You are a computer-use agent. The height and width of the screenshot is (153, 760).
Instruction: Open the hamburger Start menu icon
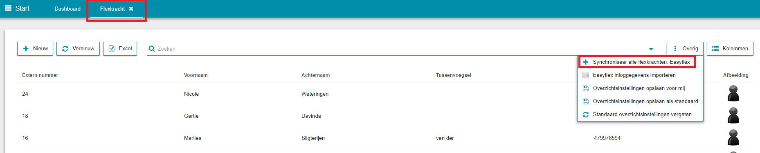[x=8, y=8]
